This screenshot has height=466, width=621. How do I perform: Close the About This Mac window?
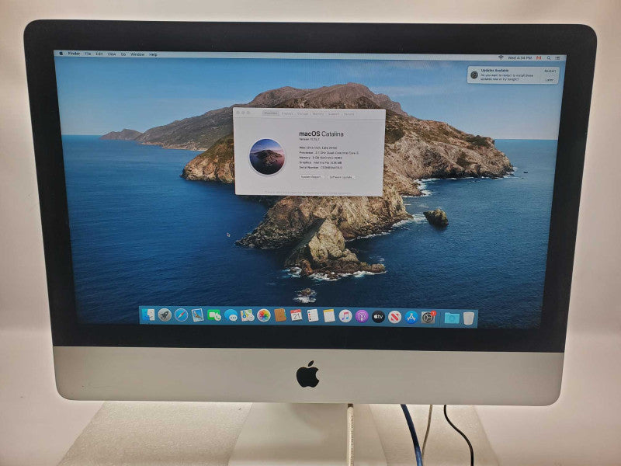238,113
